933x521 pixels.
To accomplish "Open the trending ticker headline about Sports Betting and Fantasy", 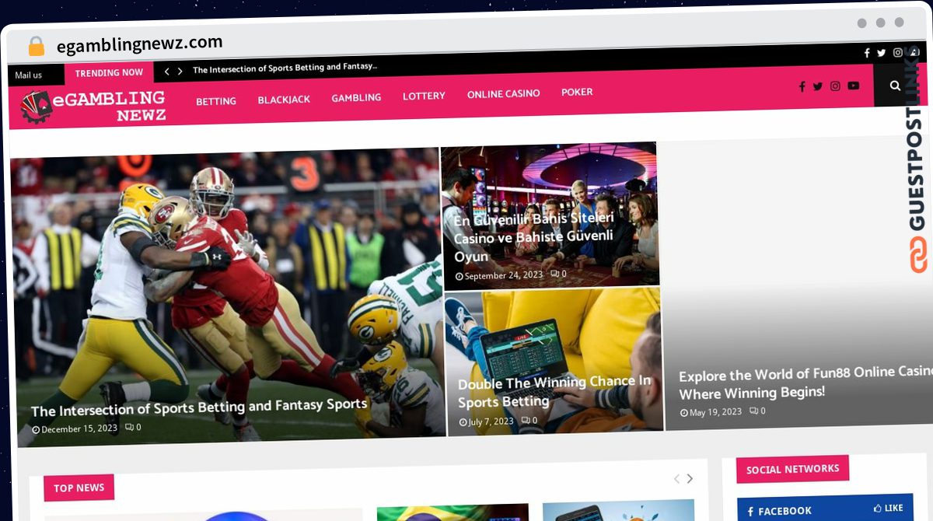I will (x=285, y=68).
